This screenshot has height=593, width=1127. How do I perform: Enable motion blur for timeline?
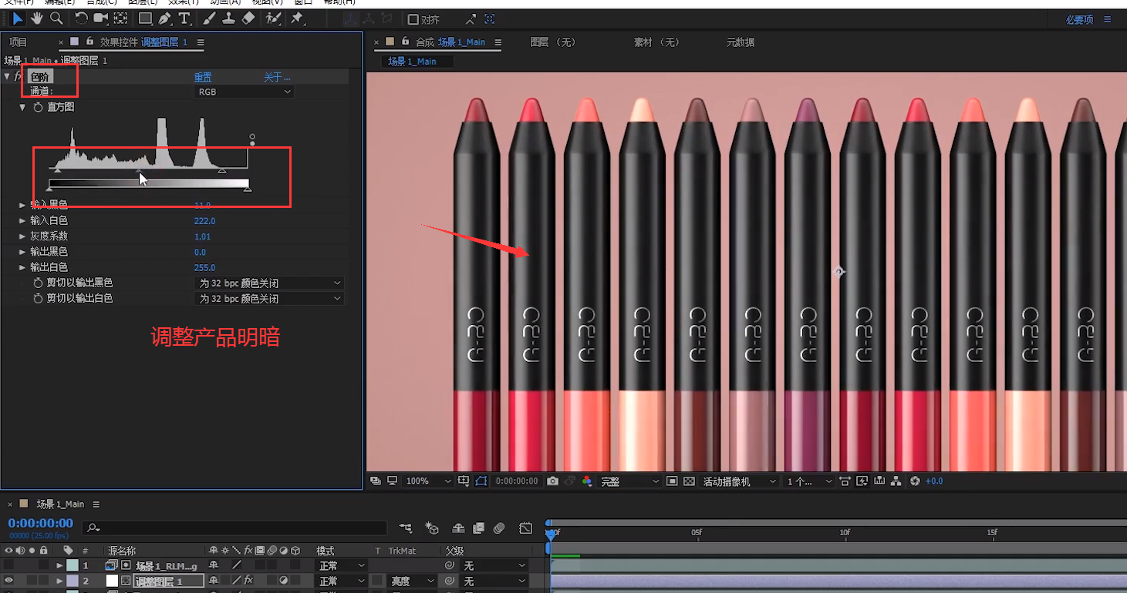coord(499,528)
